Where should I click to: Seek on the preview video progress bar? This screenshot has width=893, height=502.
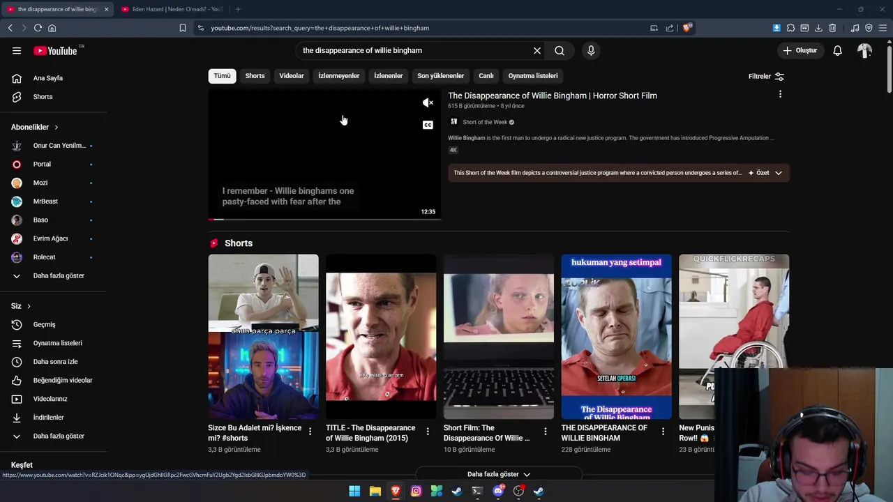pyautogui.click(x=324, y=220)
